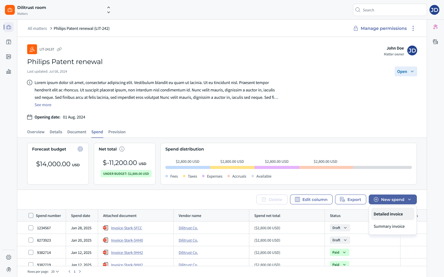
Task: Open the analytics bar chart icon
Action: point(9,71)
